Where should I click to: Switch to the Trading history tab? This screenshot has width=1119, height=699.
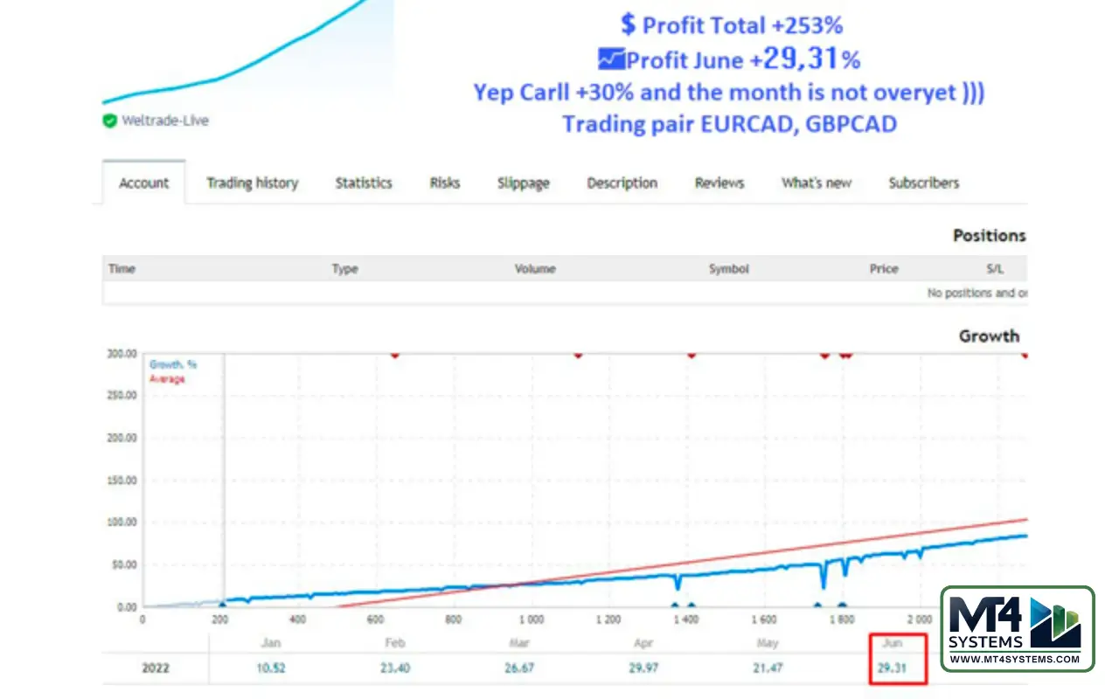pos(252,183)
